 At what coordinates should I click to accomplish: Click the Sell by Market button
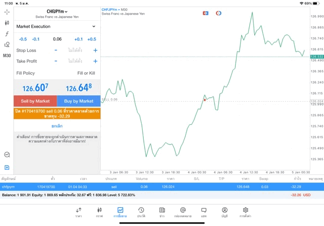(35, 101)
